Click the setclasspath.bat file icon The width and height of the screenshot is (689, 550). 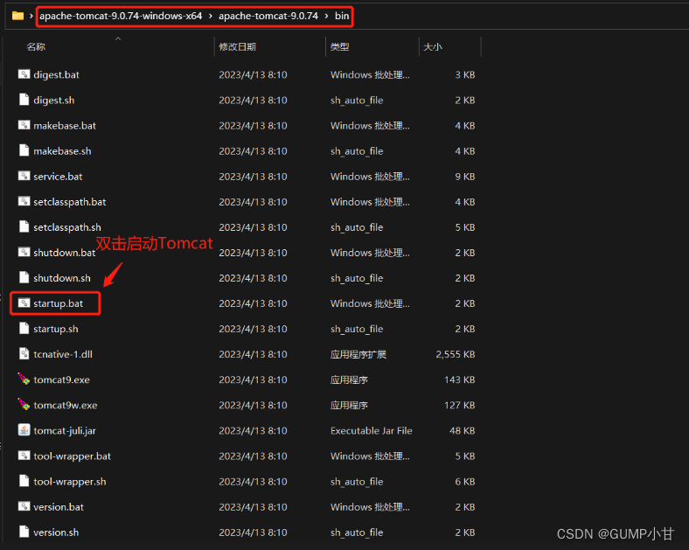pyautogui.click(x=24, y=202)
